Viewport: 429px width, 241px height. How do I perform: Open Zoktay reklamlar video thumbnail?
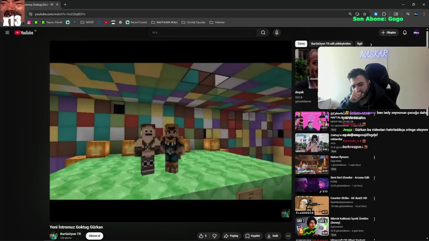pos(312,143)
